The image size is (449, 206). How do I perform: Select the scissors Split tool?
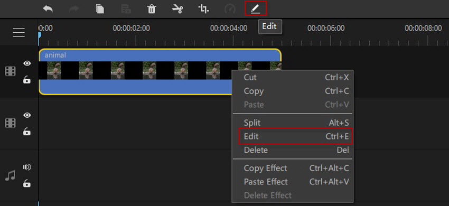click(x=177, y=9)
